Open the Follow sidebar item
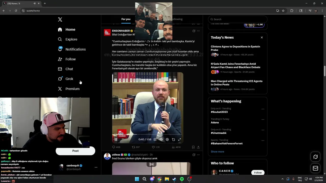This screenshot has height=183, width=326. click(67, 59)
